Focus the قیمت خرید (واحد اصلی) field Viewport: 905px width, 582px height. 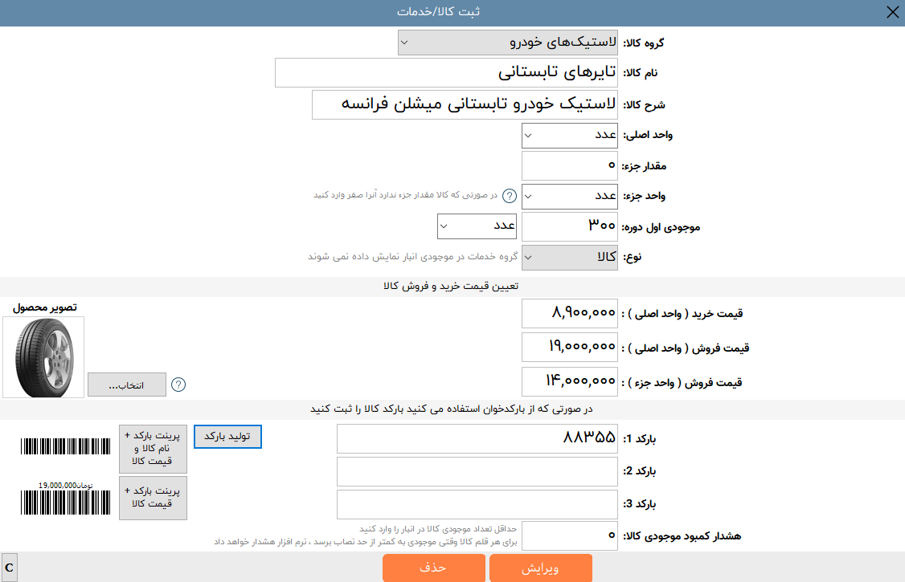click(x=570, y=313)
